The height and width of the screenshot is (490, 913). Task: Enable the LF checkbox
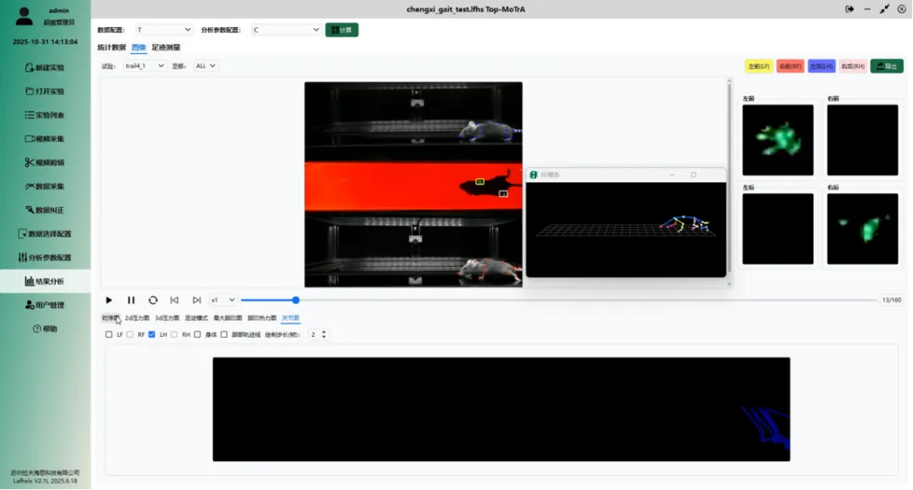109,335
